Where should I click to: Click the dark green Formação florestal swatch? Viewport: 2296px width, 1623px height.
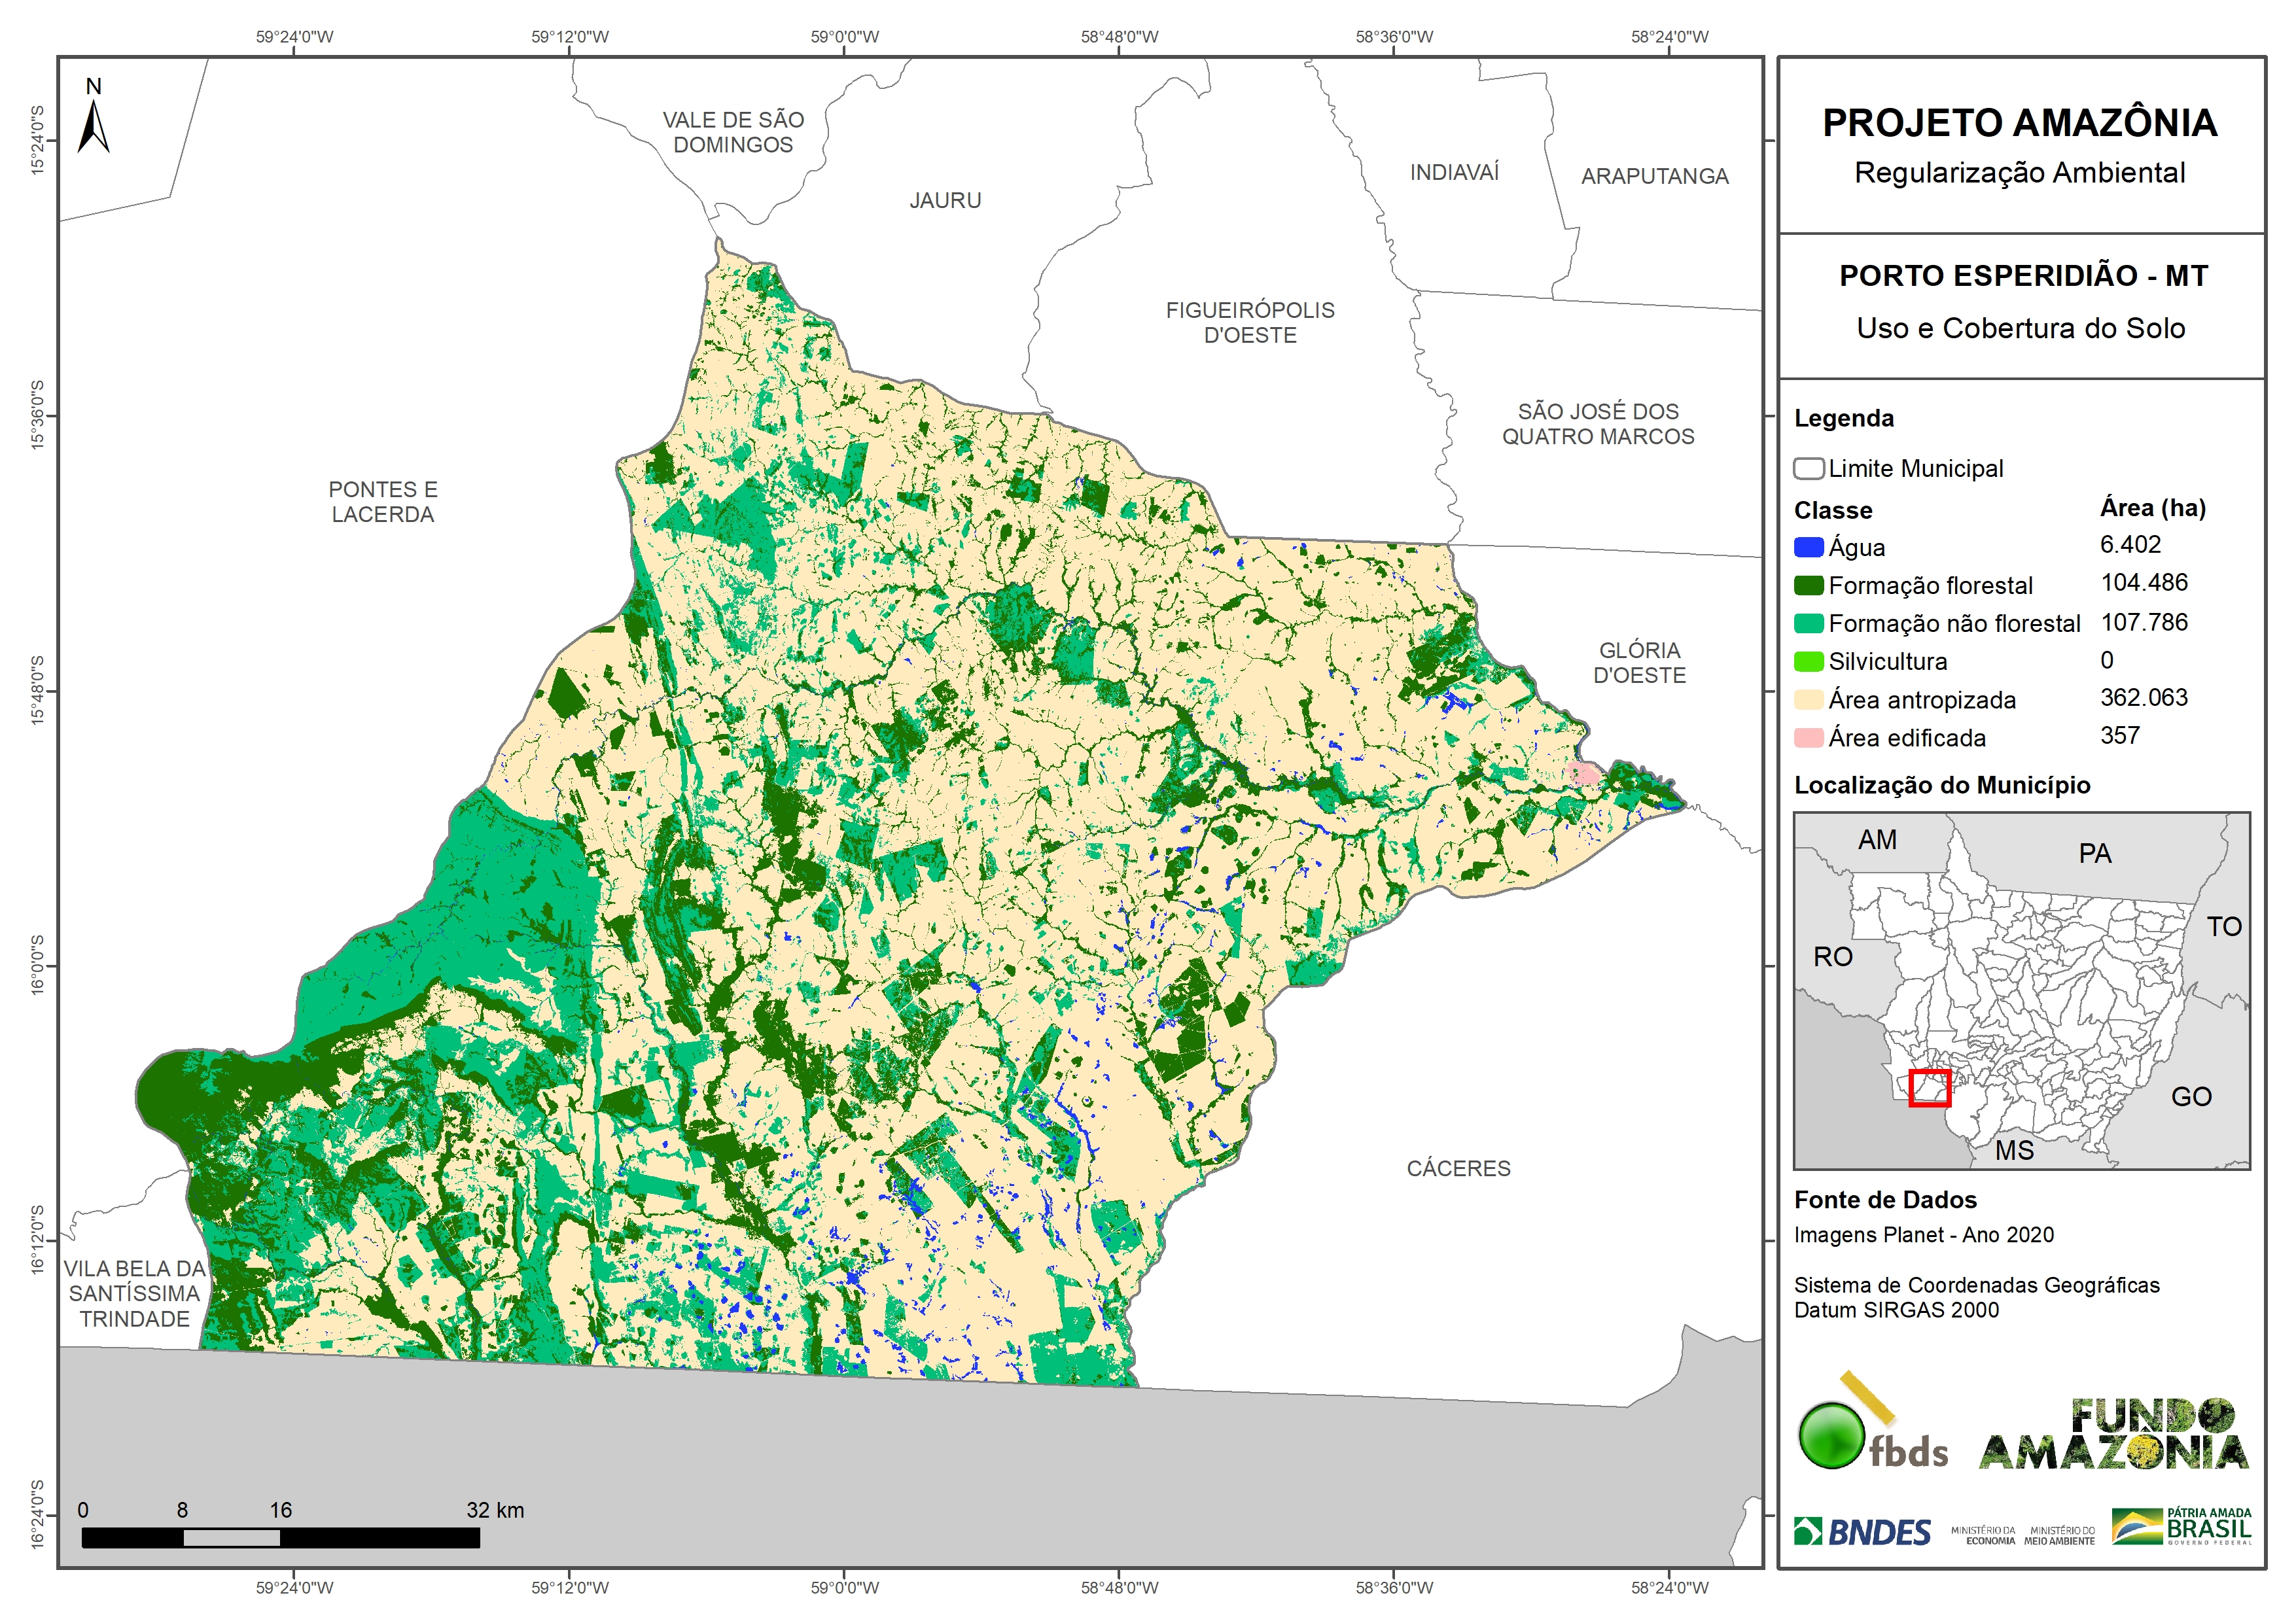point(1808,585)
